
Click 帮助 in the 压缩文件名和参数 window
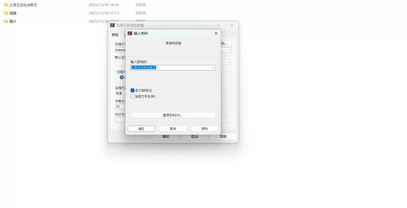223,136
